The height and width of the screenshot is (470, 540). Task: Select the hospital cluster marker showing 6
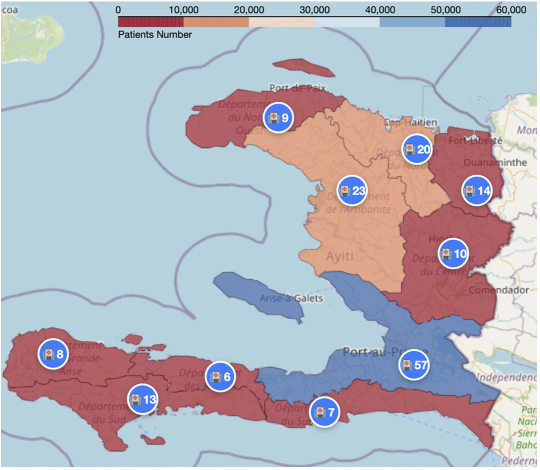[x=220, y=377]
